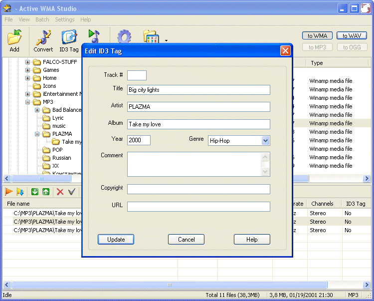Image resolution: width=374 pixels, height=301 pixels.
Task: Click the orange play arrow icon
Action: pos(8,192)
